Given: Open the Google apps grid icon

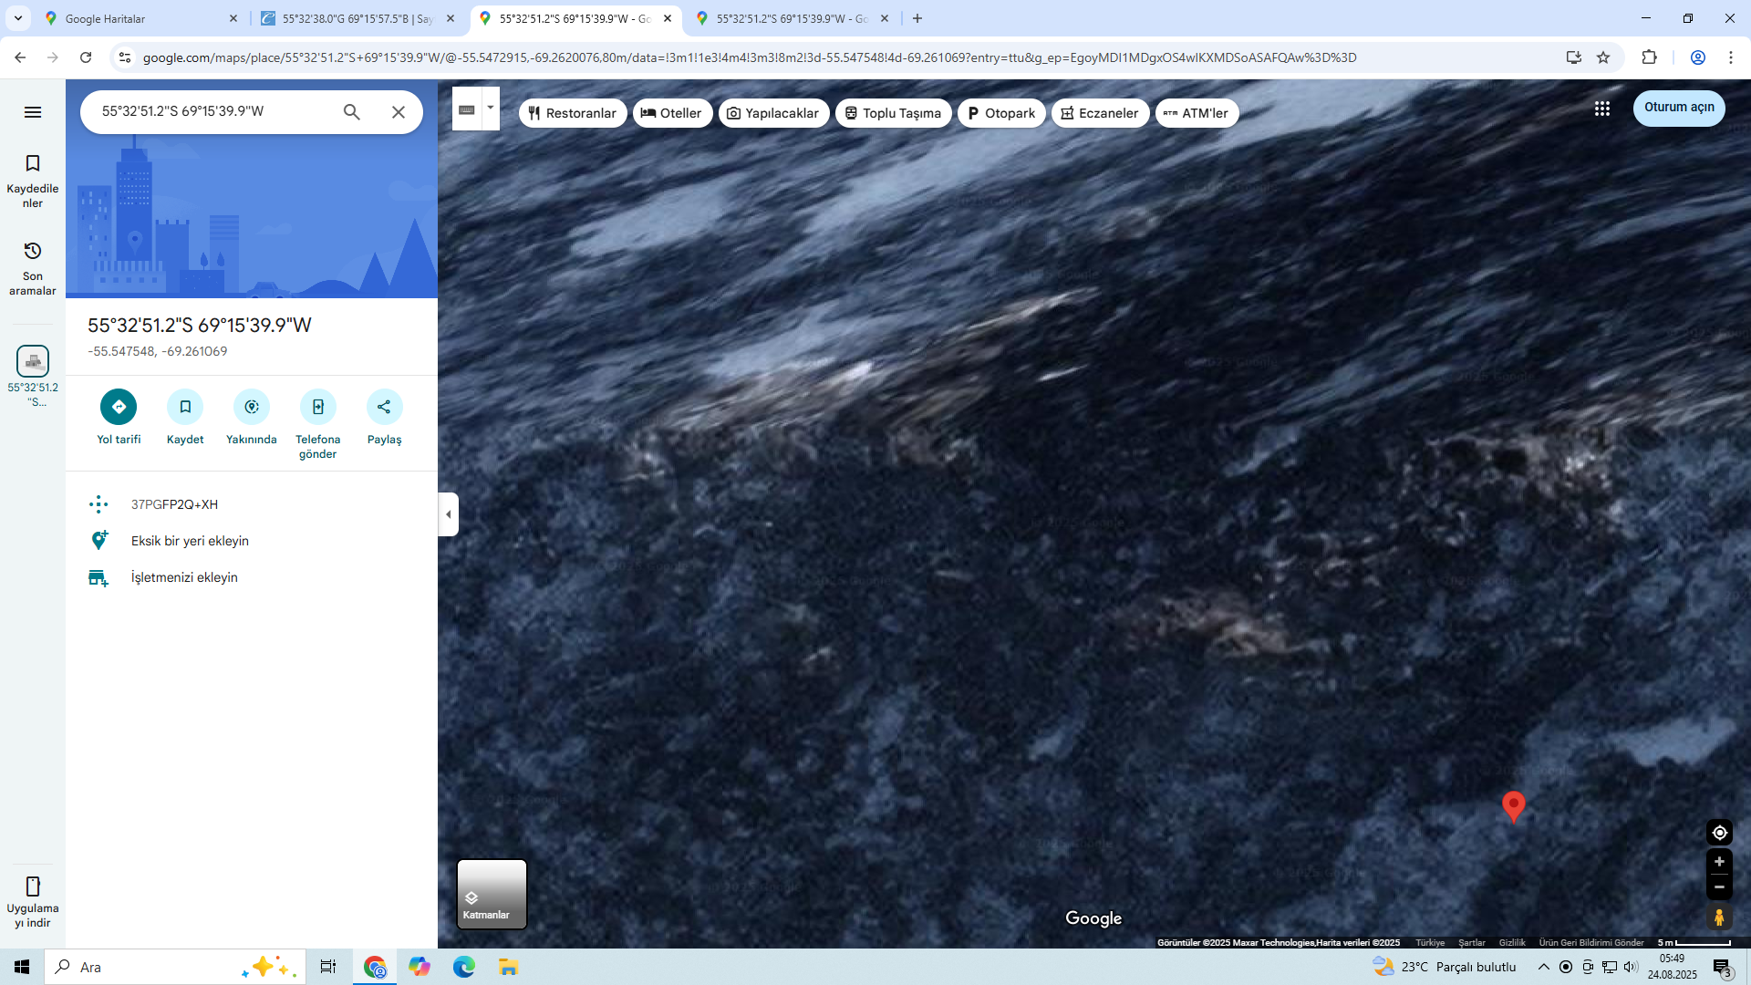Looking at the screenshot, I should pyautogui.click(x=1601, y=109).
